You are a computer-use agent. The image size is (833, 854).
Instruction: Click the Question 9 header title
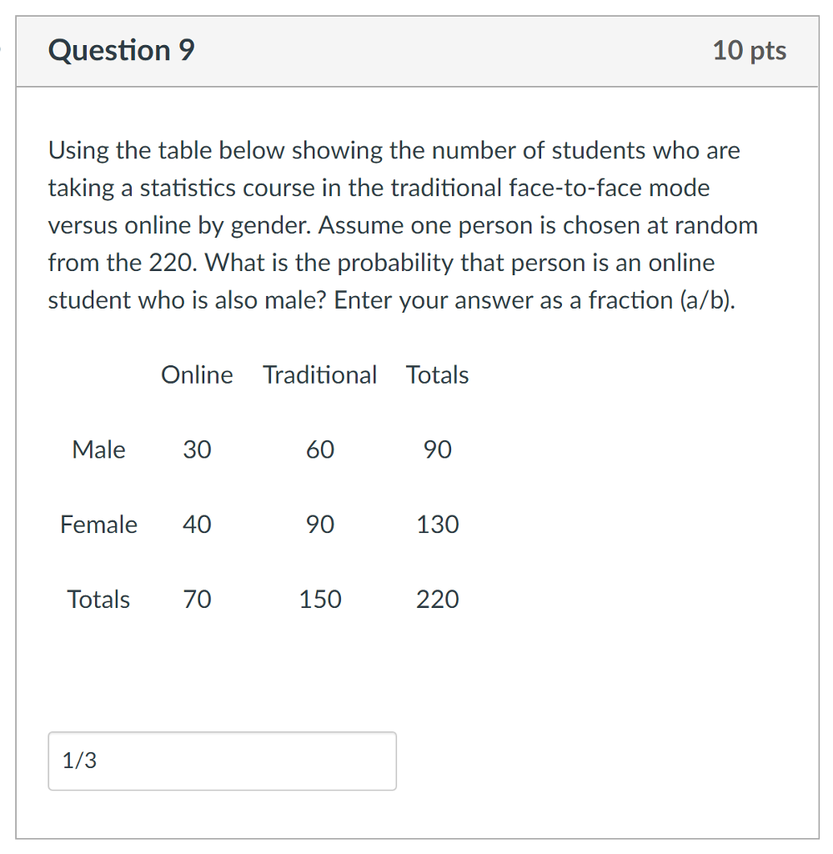(120, 50)
